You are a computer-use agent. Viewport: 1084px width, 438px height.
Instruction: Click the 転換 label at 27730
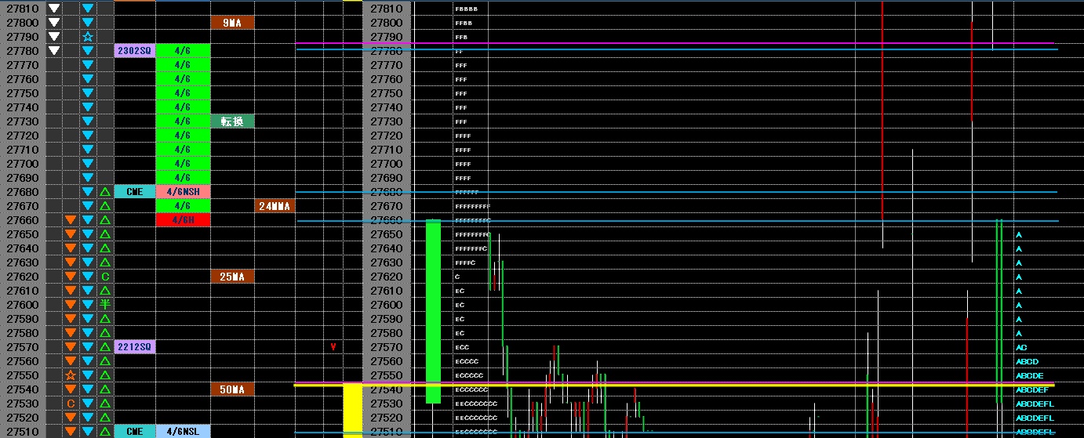click(232, 121)
